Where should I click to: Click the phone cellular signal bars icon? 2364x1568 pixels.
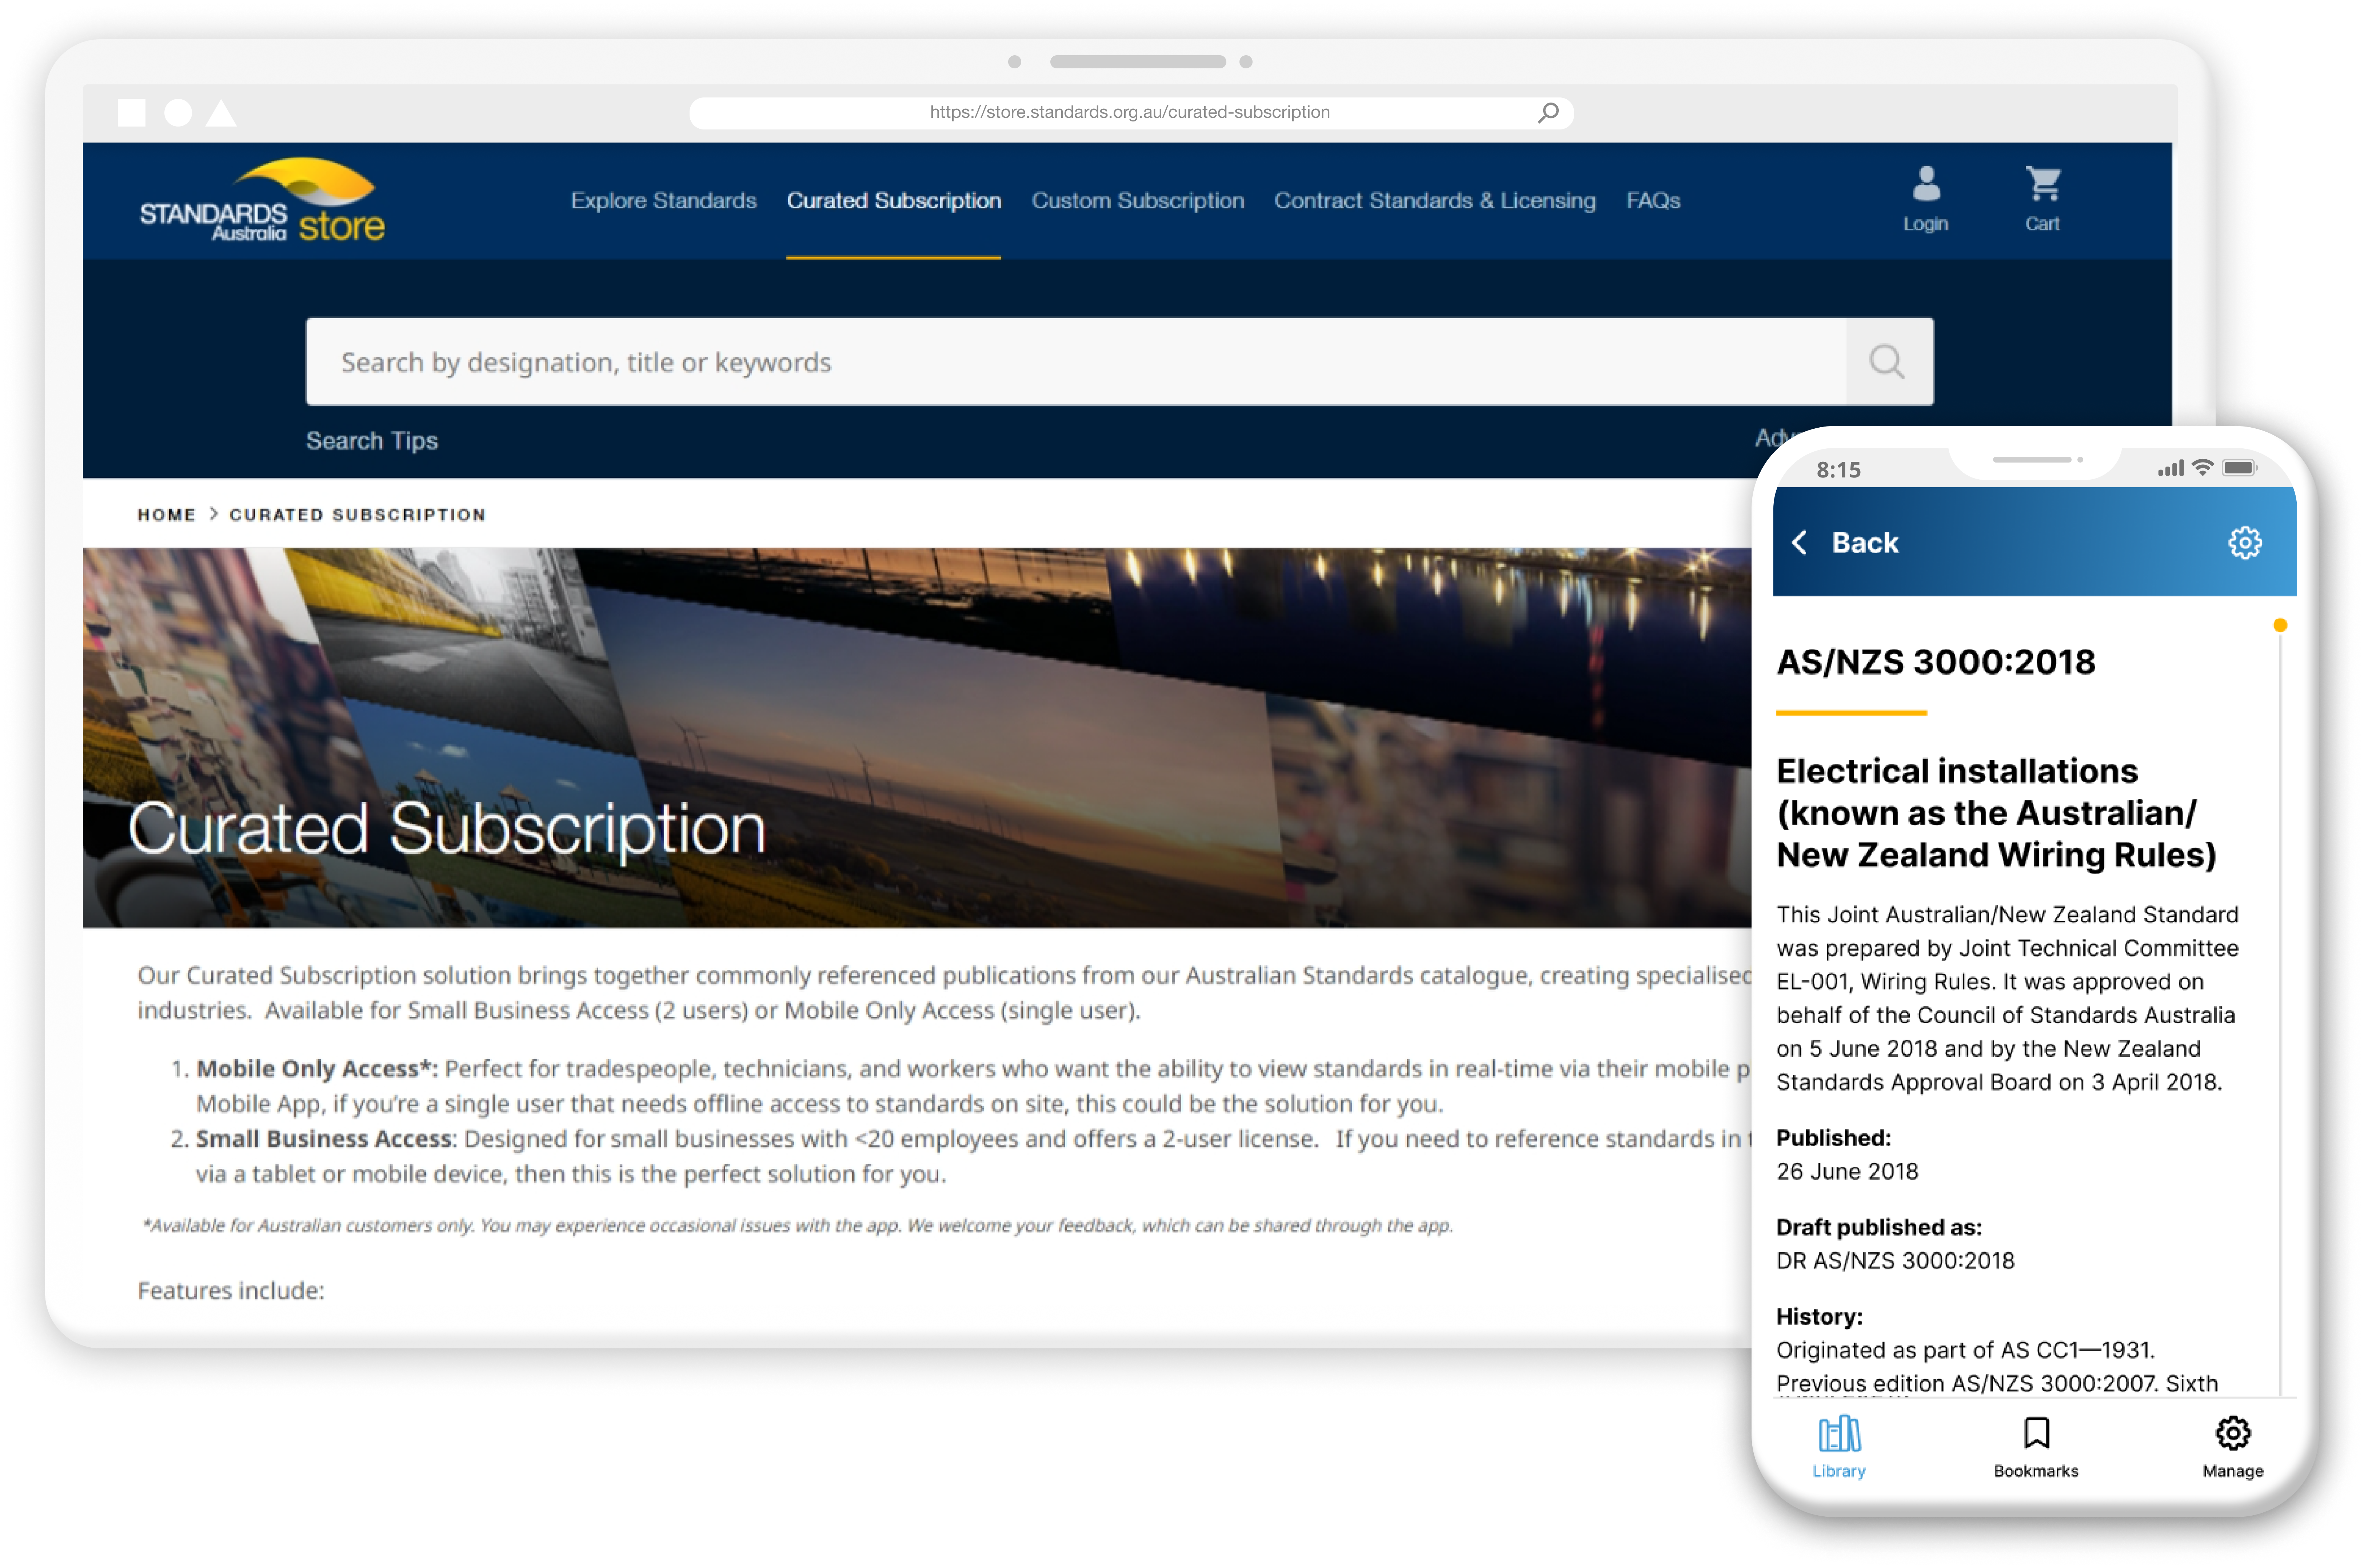(2170, 468)
